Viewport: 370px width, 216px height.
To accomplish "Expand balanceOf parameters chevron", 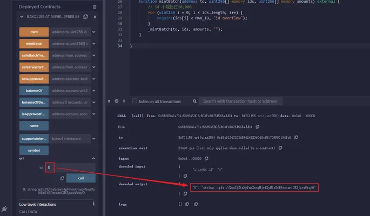I will 94,91.
